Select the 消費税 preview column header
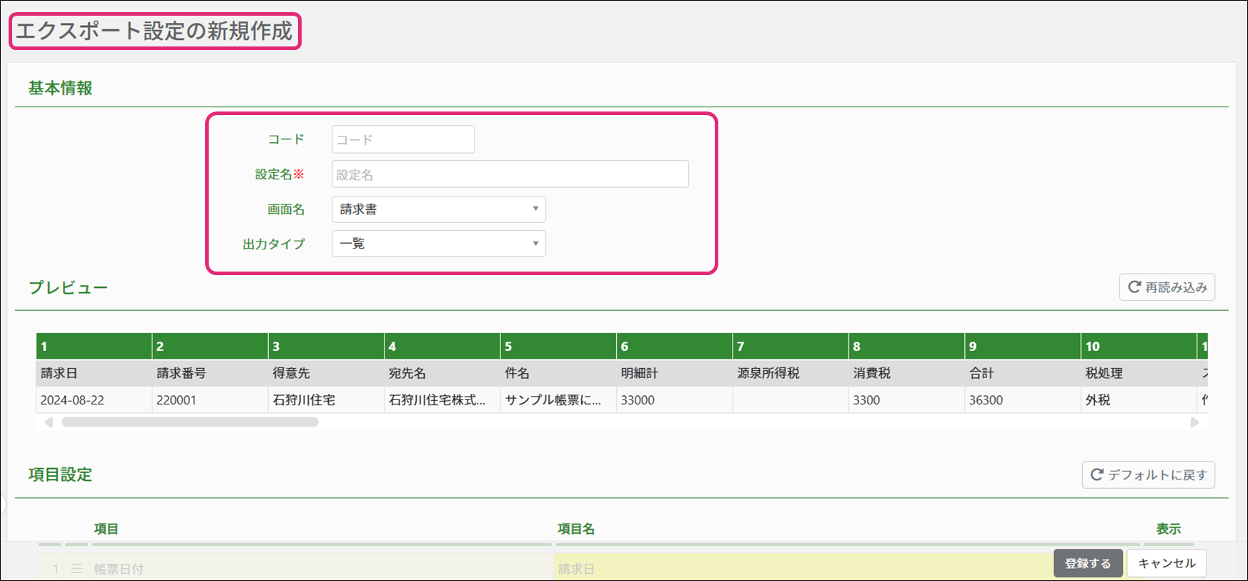The height and width of the screenshot is (581, 1248). coord(906,373)
